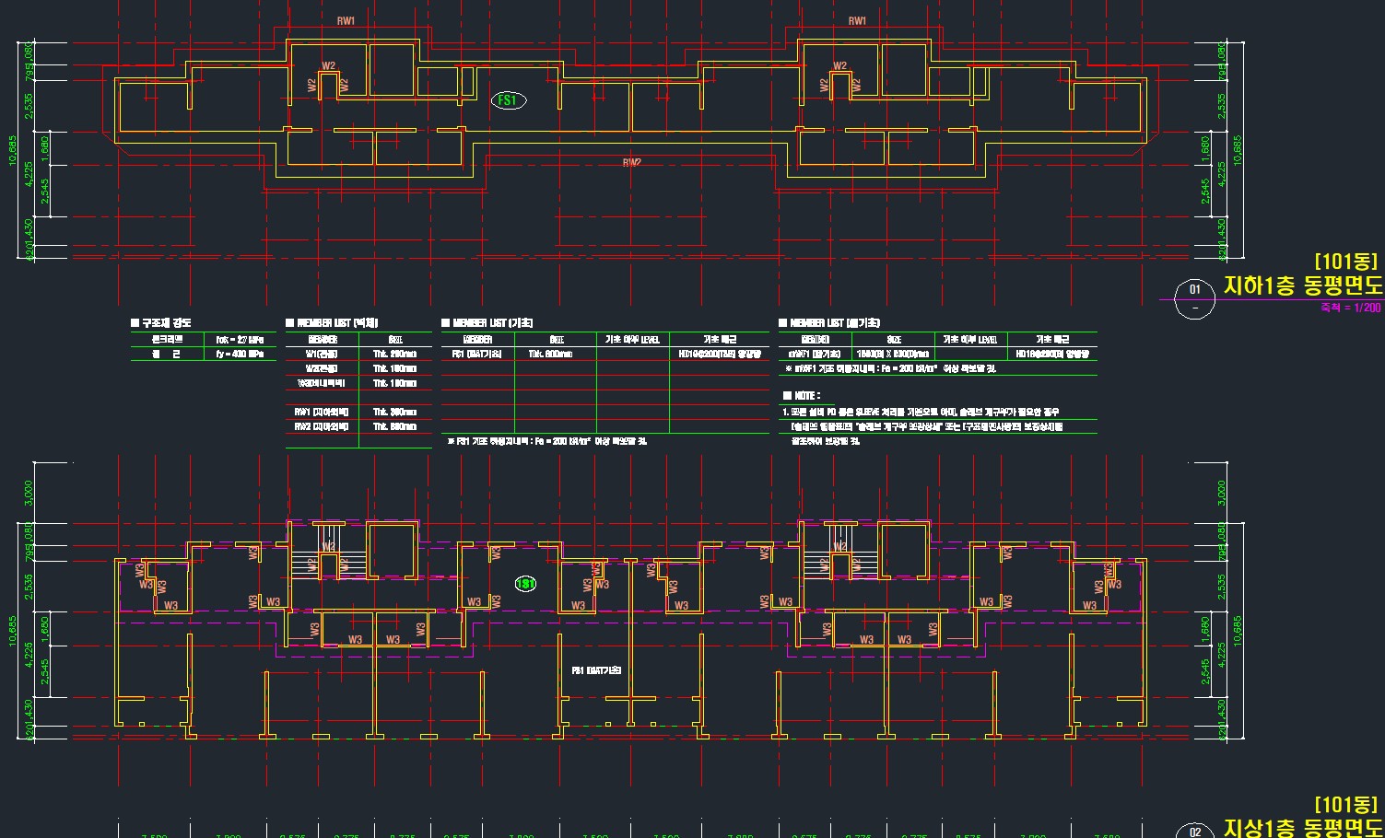Select the FS1 (MAT기초) text in lower plan

pyautogui.click(x=596, y=670)
